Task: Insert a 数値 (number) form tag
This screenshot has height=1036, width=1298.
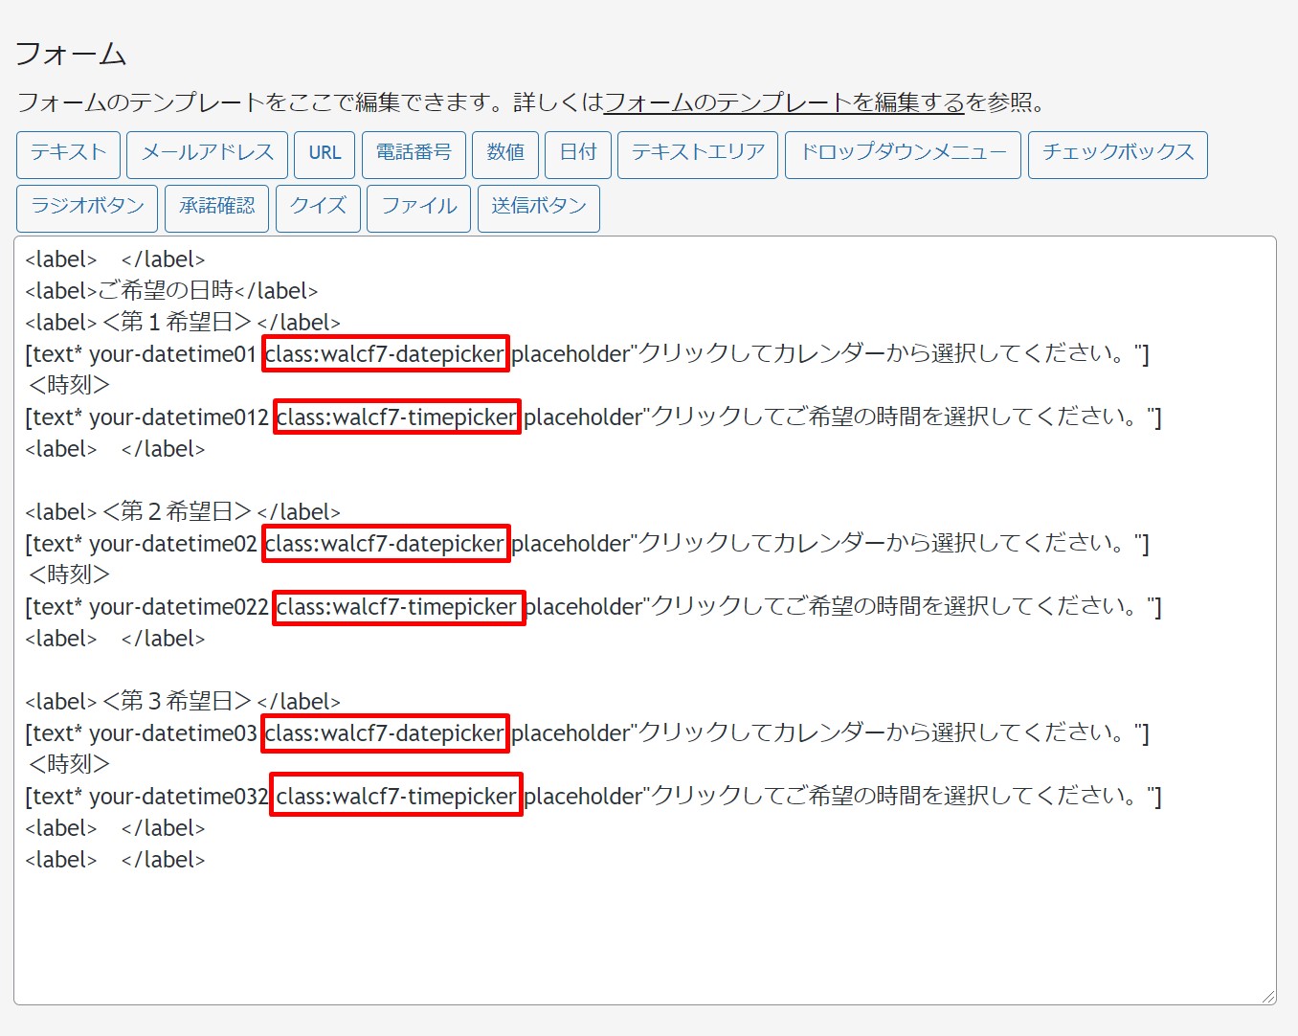Action: tap(505, 154)
